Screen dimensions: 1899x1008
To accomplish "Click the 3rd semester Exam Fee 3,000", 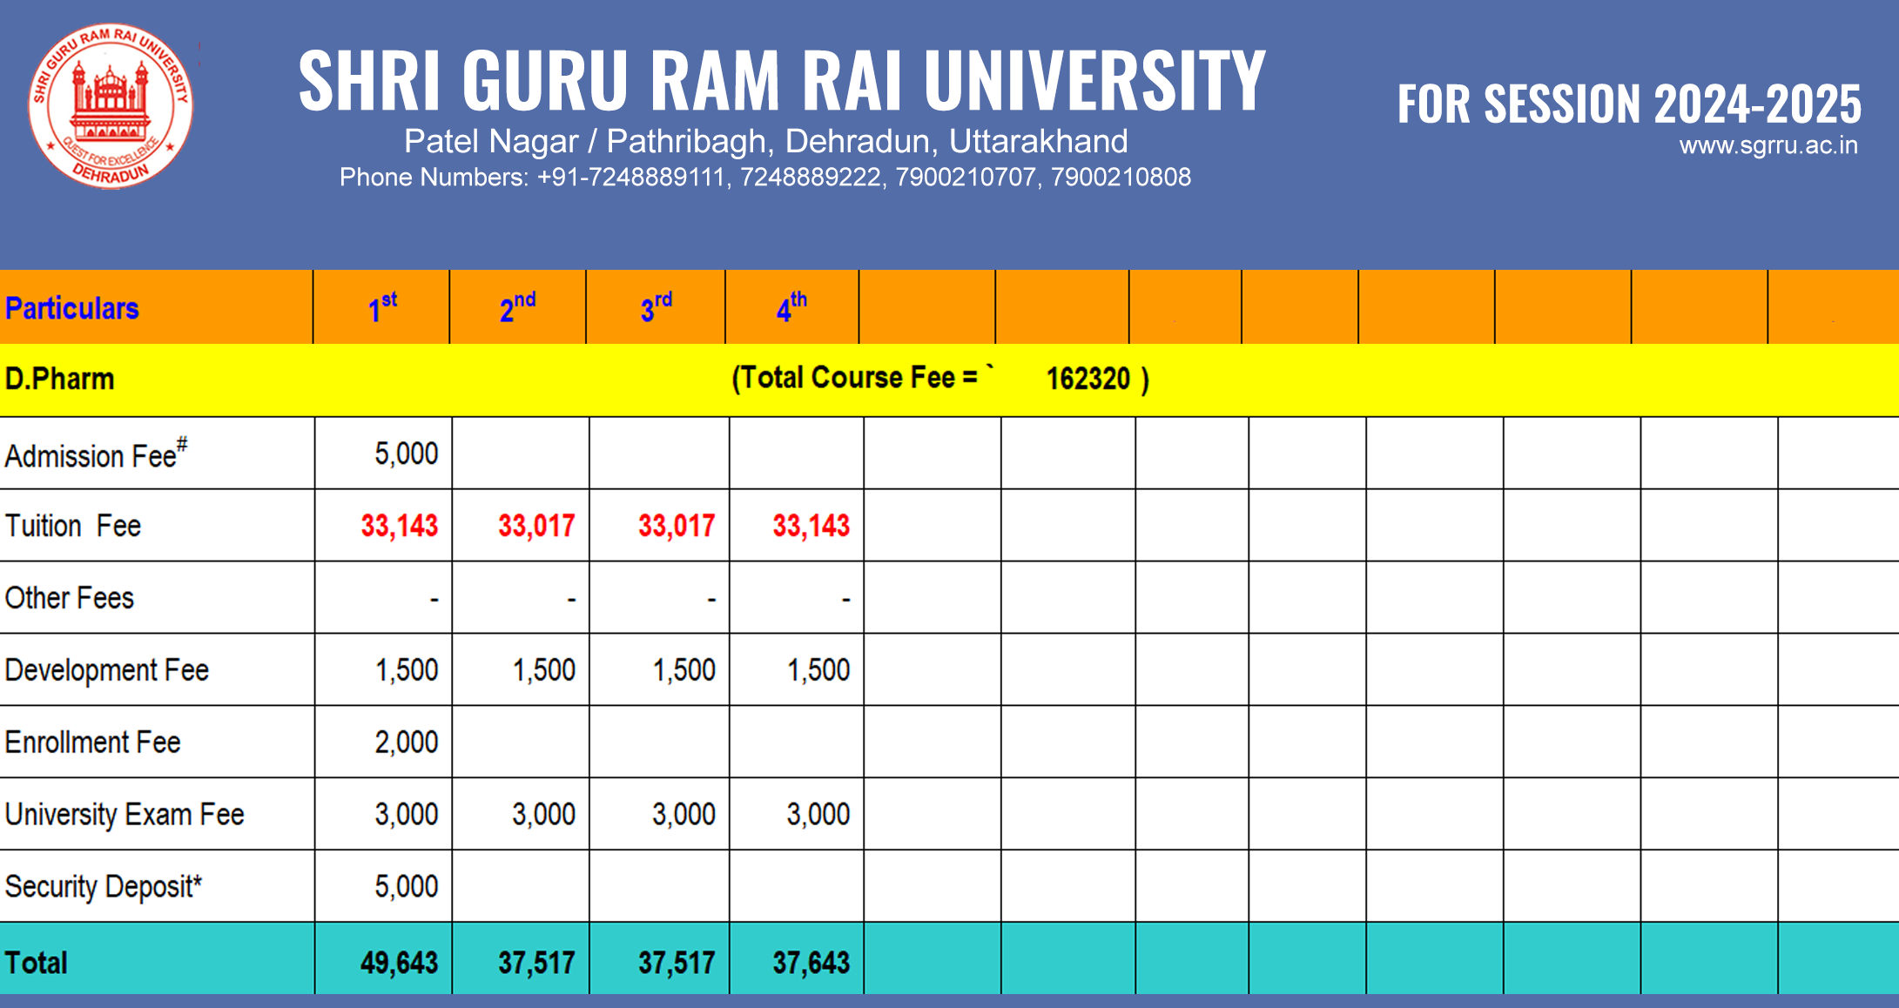I will pyautogui.click(x=684, y=815).
